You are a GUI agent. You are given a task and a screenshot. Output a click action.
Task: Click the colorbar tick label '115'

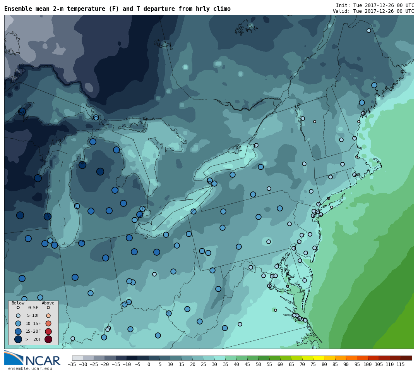point(401,364)
